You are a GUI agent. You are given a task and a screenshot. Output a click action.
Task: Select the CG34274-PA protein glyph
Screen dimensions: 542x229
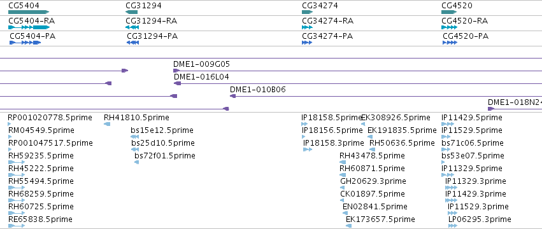click(307, 43)
